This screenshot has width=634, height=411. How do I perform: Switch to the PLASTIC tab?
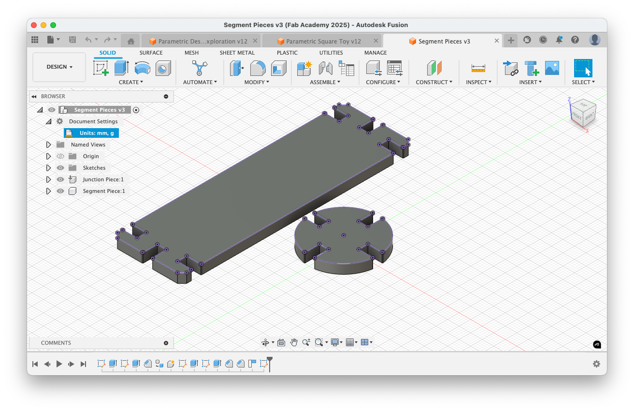tap(287, 53)
